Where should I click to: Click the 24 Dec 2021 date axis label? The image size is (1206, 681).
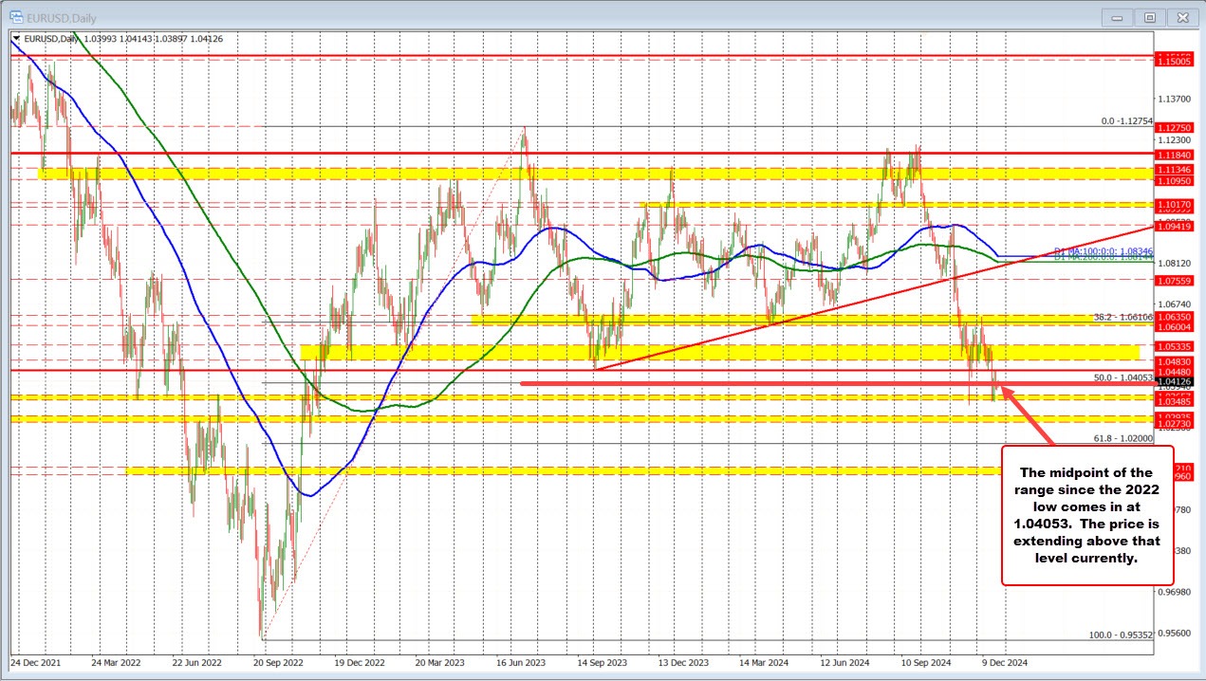tap(37, 663)
